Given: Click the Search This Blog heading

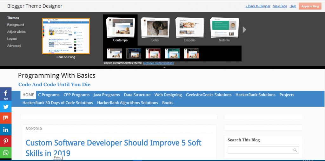Looking at the screenshot, I should [x=244, y=140].
